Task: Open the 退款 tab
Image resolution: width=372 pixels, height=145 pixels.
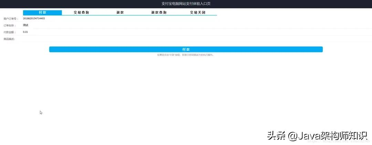Action: click(120, 13)
